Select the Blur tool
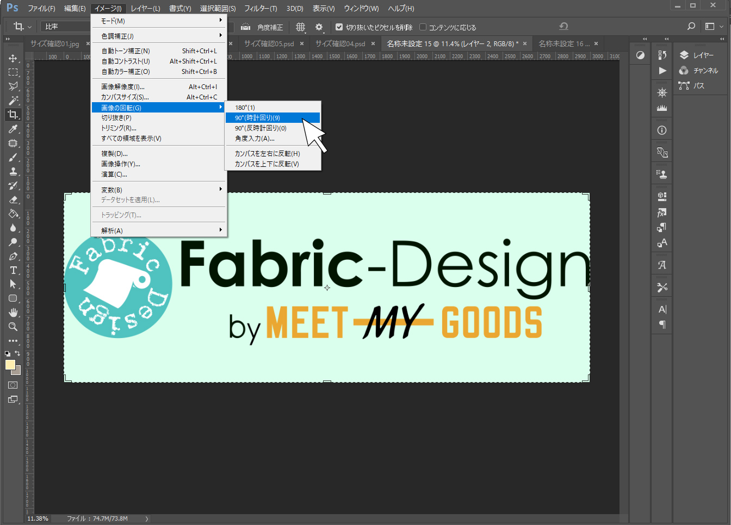731x525 pixels. [13, 228]
